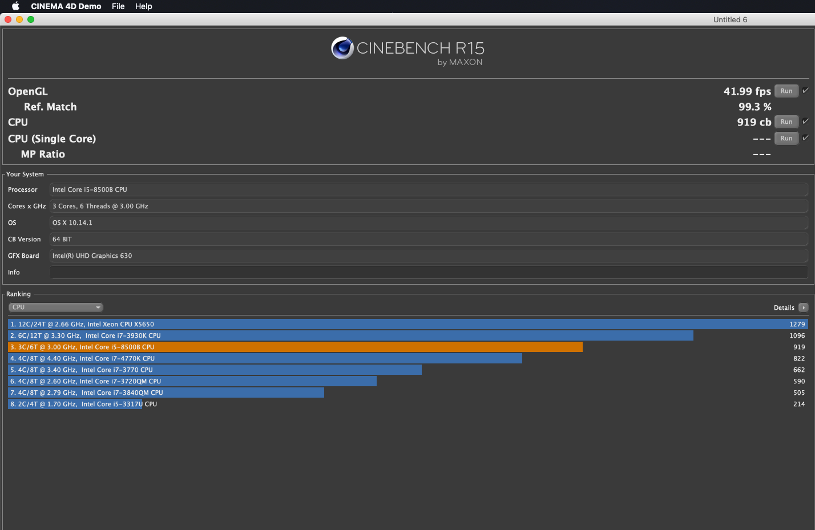This screenshot has width=815, height=530.
Task: Click the Info input field
Action: pyautogui.click(x=429, y=273)
